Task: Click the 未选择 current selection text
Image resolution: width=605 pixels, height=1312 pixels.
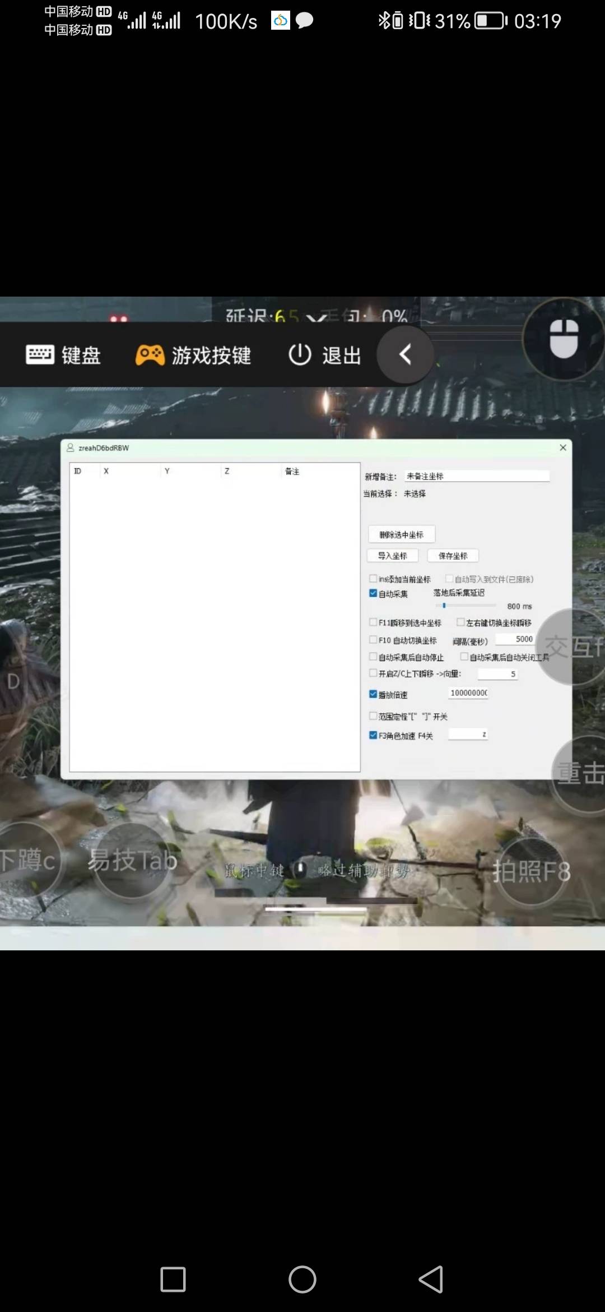Action: 415,493
